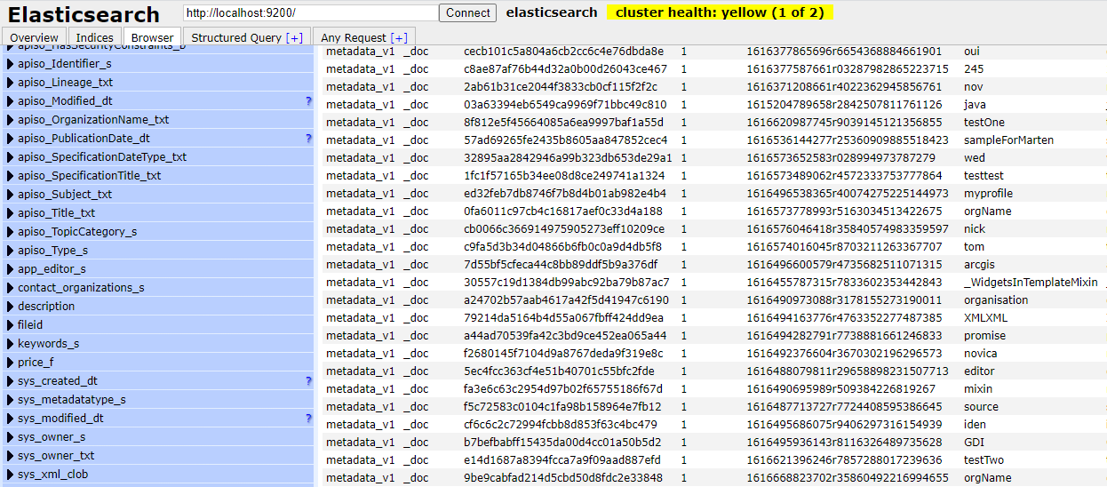Open the Any Request tab

click(x=364, y=37)
